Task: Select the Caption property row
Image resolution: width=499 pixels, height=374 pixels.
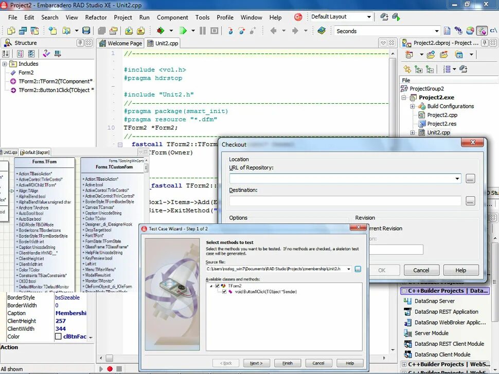Action: coord(46,313)
